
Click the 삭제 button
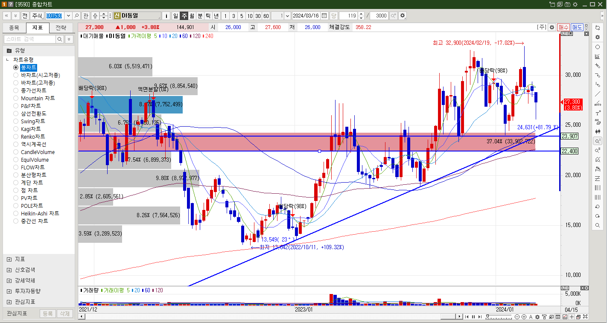tap(64, 314)
